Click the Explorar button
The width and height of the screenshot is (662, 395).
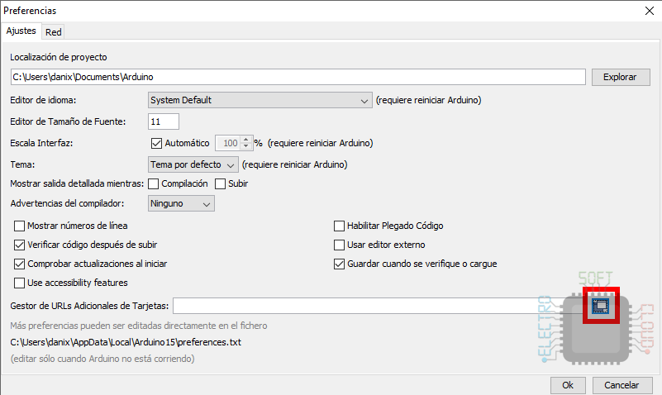(621, 77)
